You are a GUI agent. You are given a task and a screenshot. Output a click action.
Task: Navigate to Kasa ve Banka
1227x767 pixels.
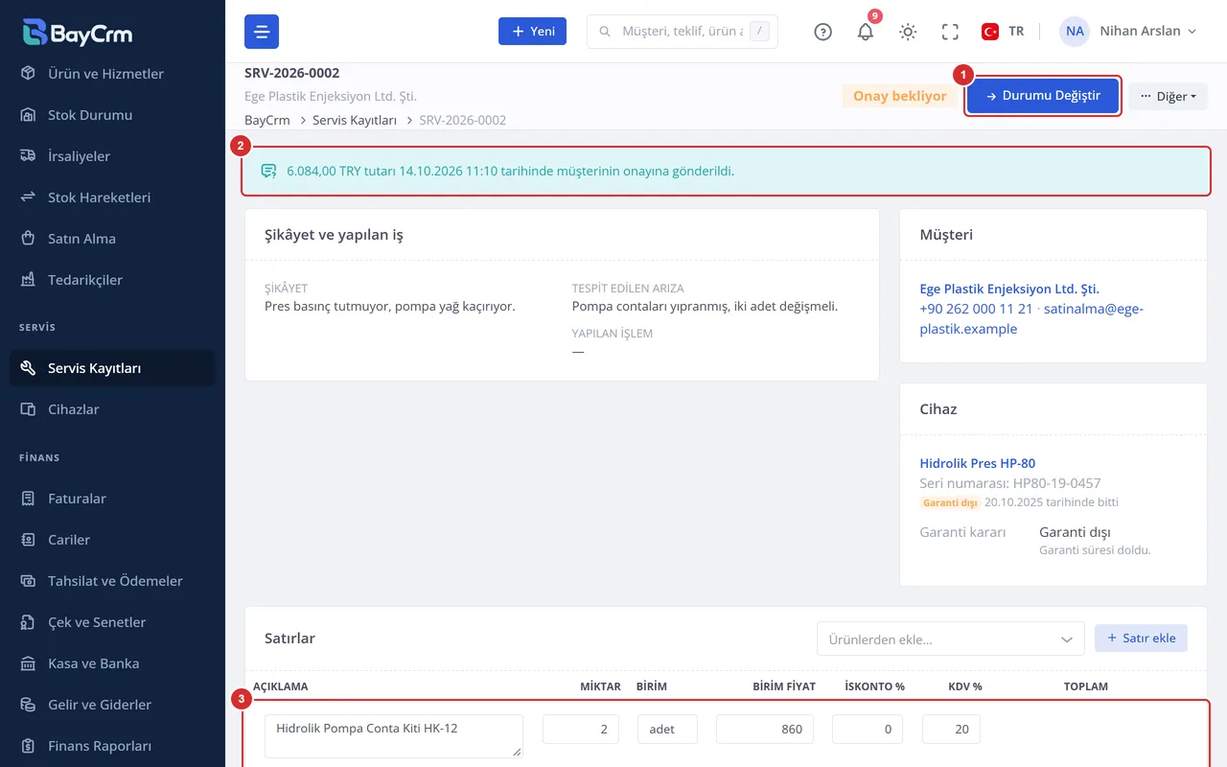[112, 663]
